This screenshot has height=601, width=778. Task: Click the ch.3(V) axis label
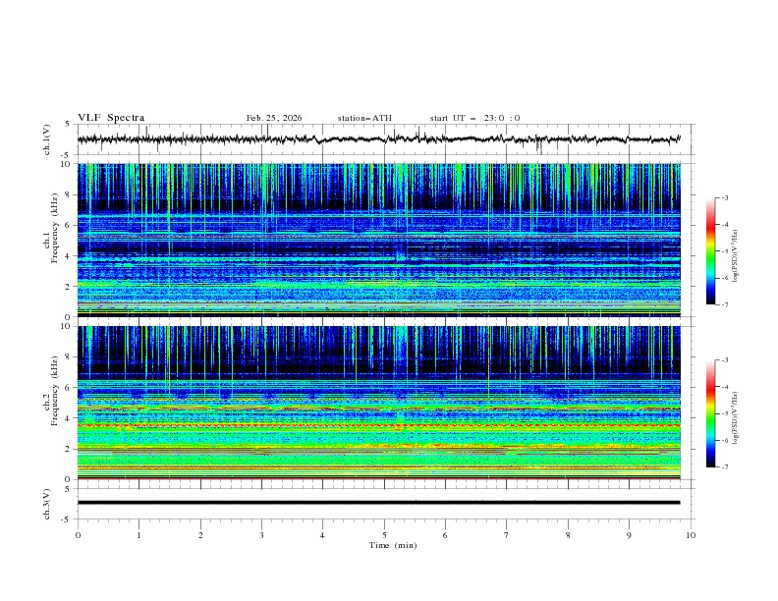(x=47, y=503)
